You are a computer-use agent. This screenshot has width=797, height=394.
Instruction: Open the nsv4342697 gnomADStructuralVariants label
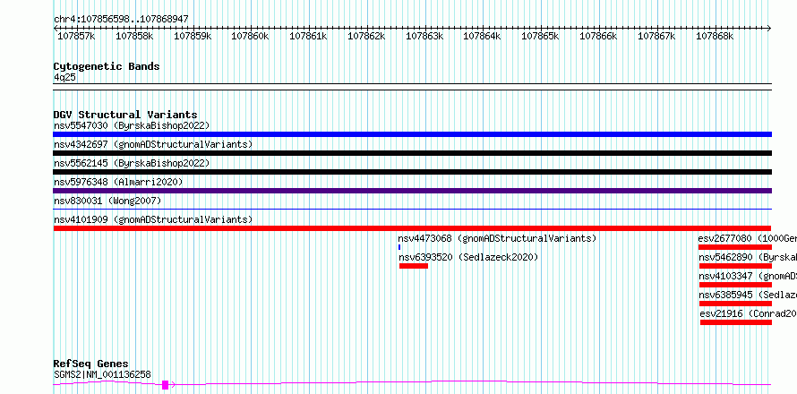click(153, 144)
